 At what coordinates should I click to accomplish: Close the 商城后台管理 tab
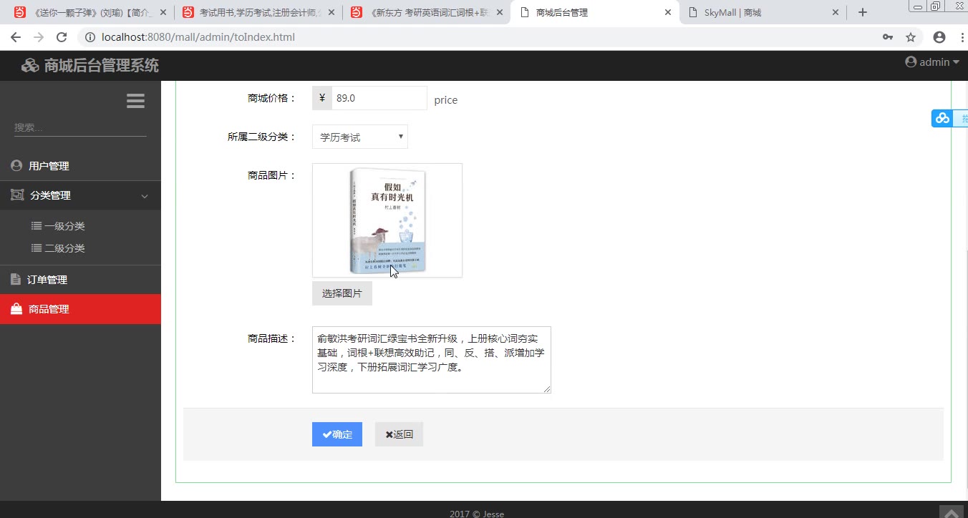[x=668, y=12]
